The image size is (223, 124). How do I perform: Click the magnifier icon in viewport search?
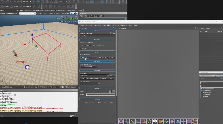point(21,13)
